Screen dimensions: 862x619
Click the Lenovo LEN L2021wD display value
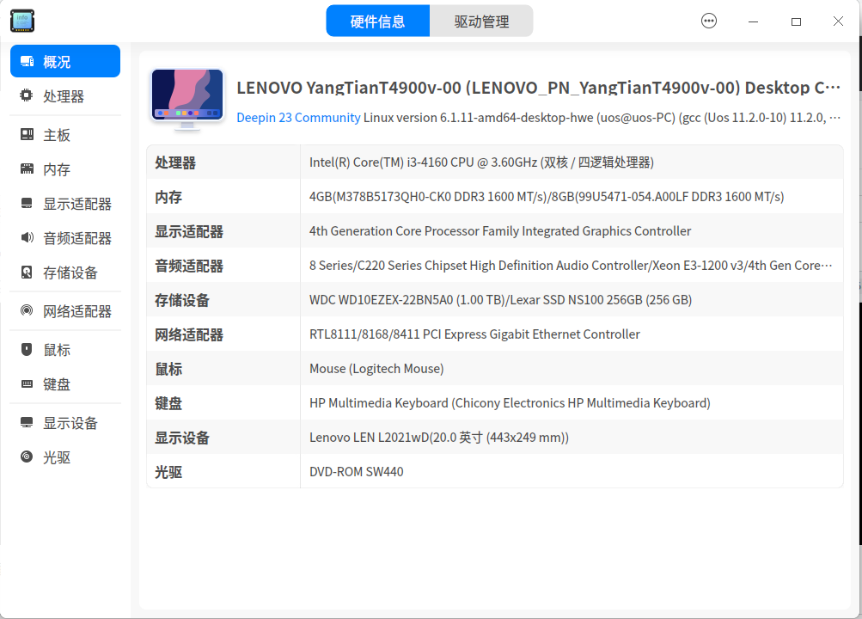click(x=438, y=438)
